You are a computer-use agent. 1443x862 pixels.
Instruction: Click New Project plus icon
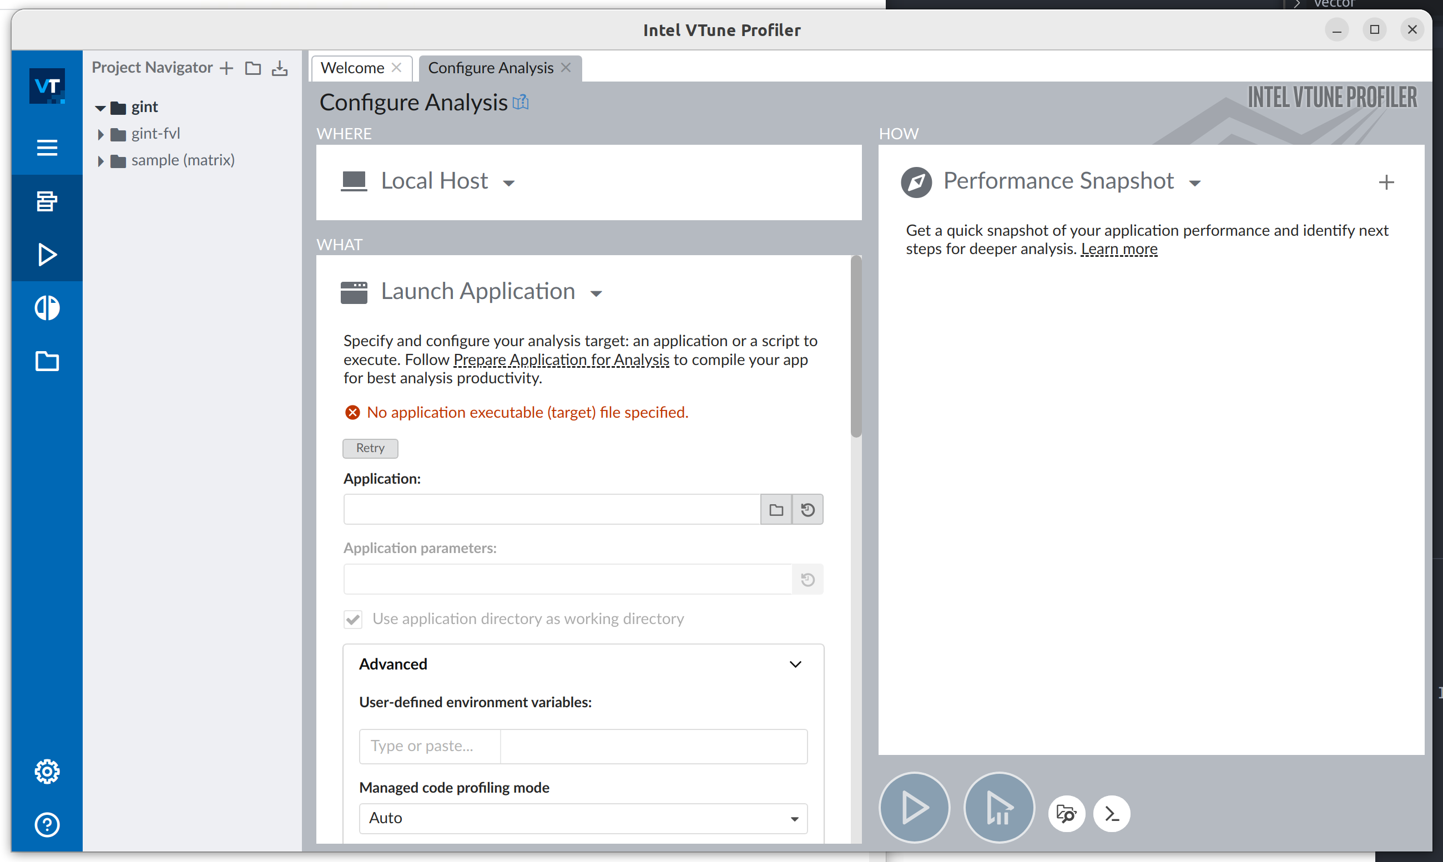click(226, 68)
